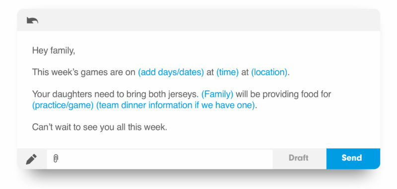The image size is (397, 189).
Task: Click the (add days/dates) placeholder
Action: (x=171, y=72)
